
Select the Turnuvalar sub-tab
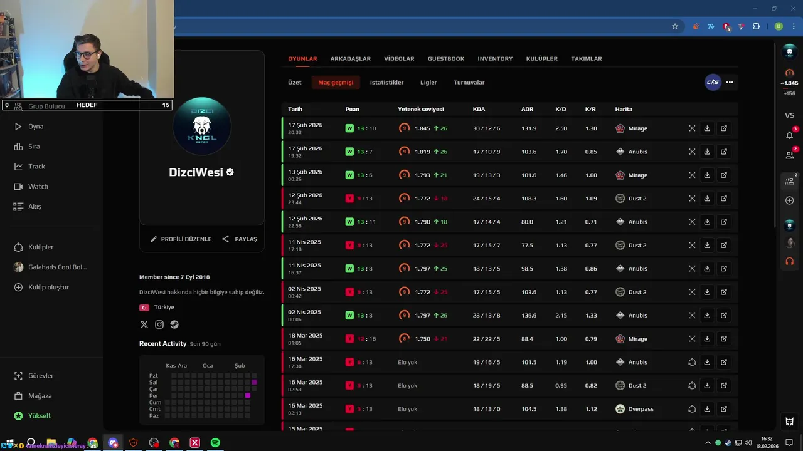point(469,83)
